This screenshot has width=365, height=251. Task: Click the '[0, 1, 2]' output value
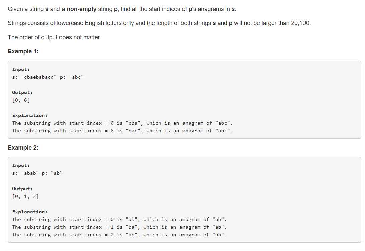pos(25,196)
